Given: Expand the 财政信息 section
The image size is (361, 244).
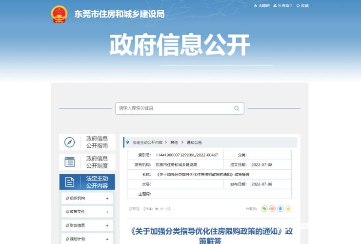Looking at the screenshot, I should point(107,225).
